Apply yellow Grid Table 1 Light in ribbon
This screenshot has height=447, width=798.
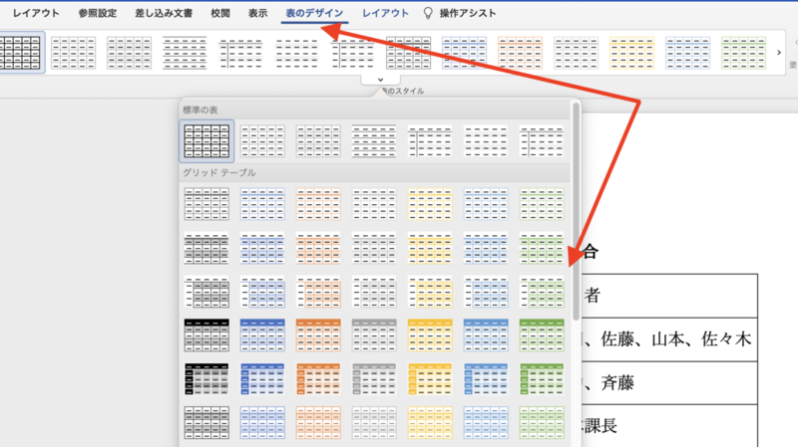[631, 53]
